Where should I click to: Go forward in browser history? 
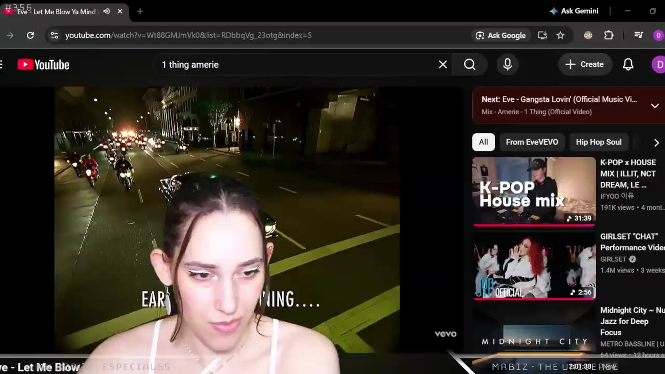pos(10,35)
